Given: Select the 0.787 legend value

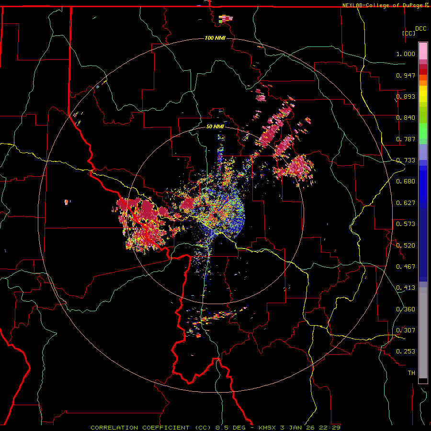Looking at the screenshot, I should pyautogui.click(x=406, y=139).
